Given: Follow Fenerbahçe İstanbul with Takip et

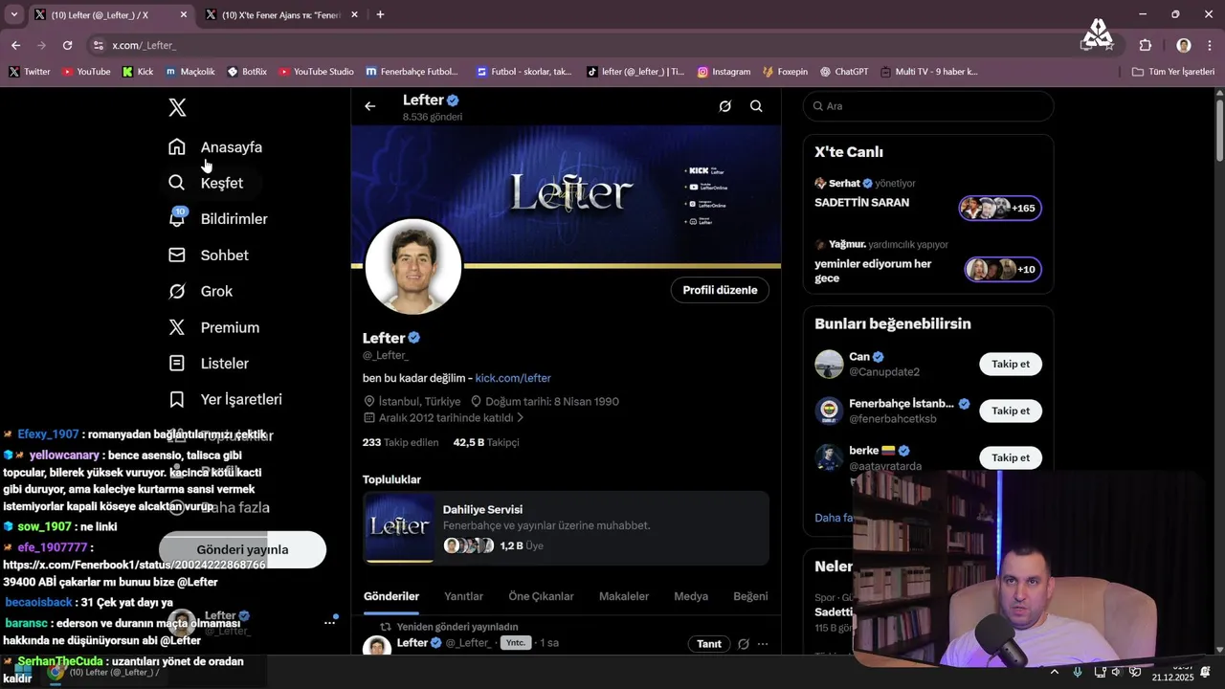Looking at the screenshot, I should [1011, 411].
